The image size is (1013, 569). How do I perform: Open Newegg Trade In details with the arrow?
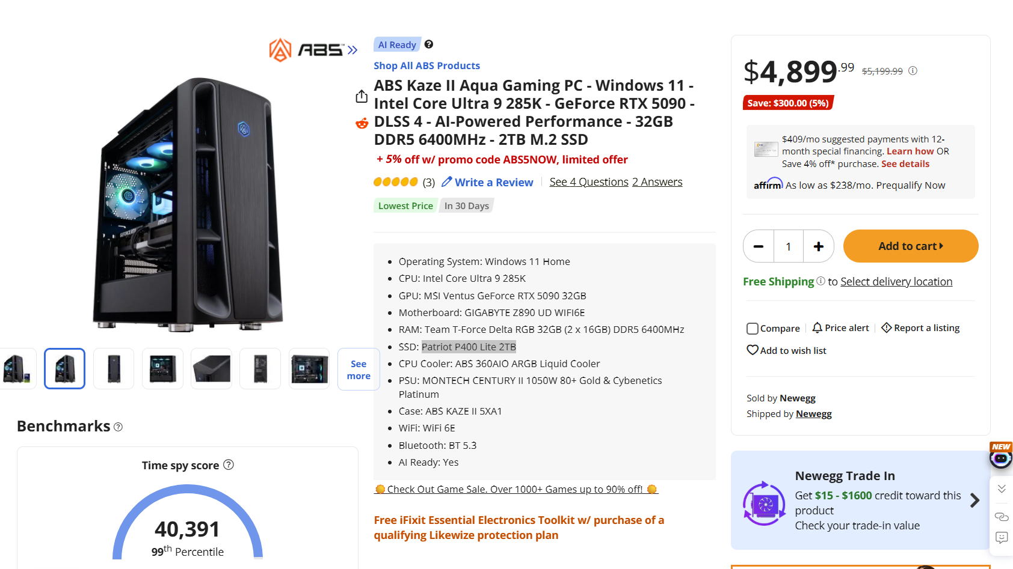[x=976, y=499]
